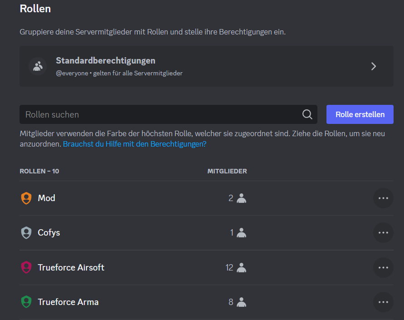
Task: View Trueforce Airsoft's 12 members via person icon
Action: 242,267
